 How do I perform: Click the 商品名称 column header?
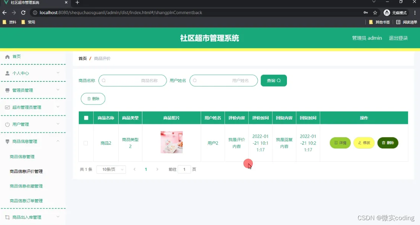coord(106,118)
